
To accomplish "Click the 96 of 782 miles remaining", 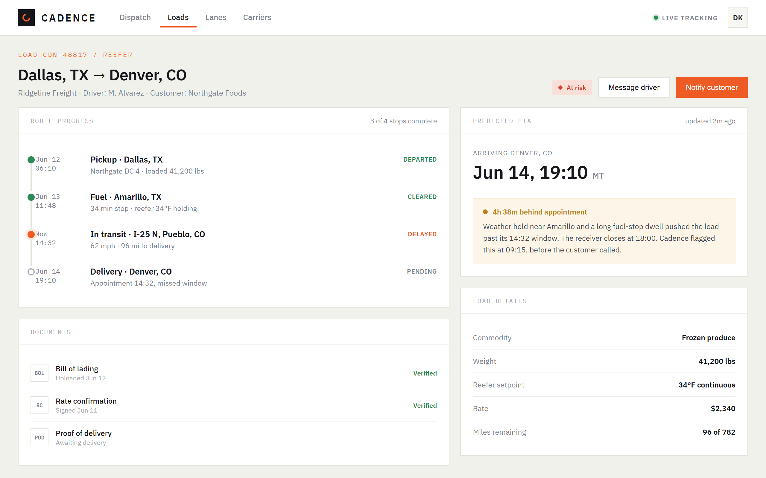I will click(x=718, y=432).
